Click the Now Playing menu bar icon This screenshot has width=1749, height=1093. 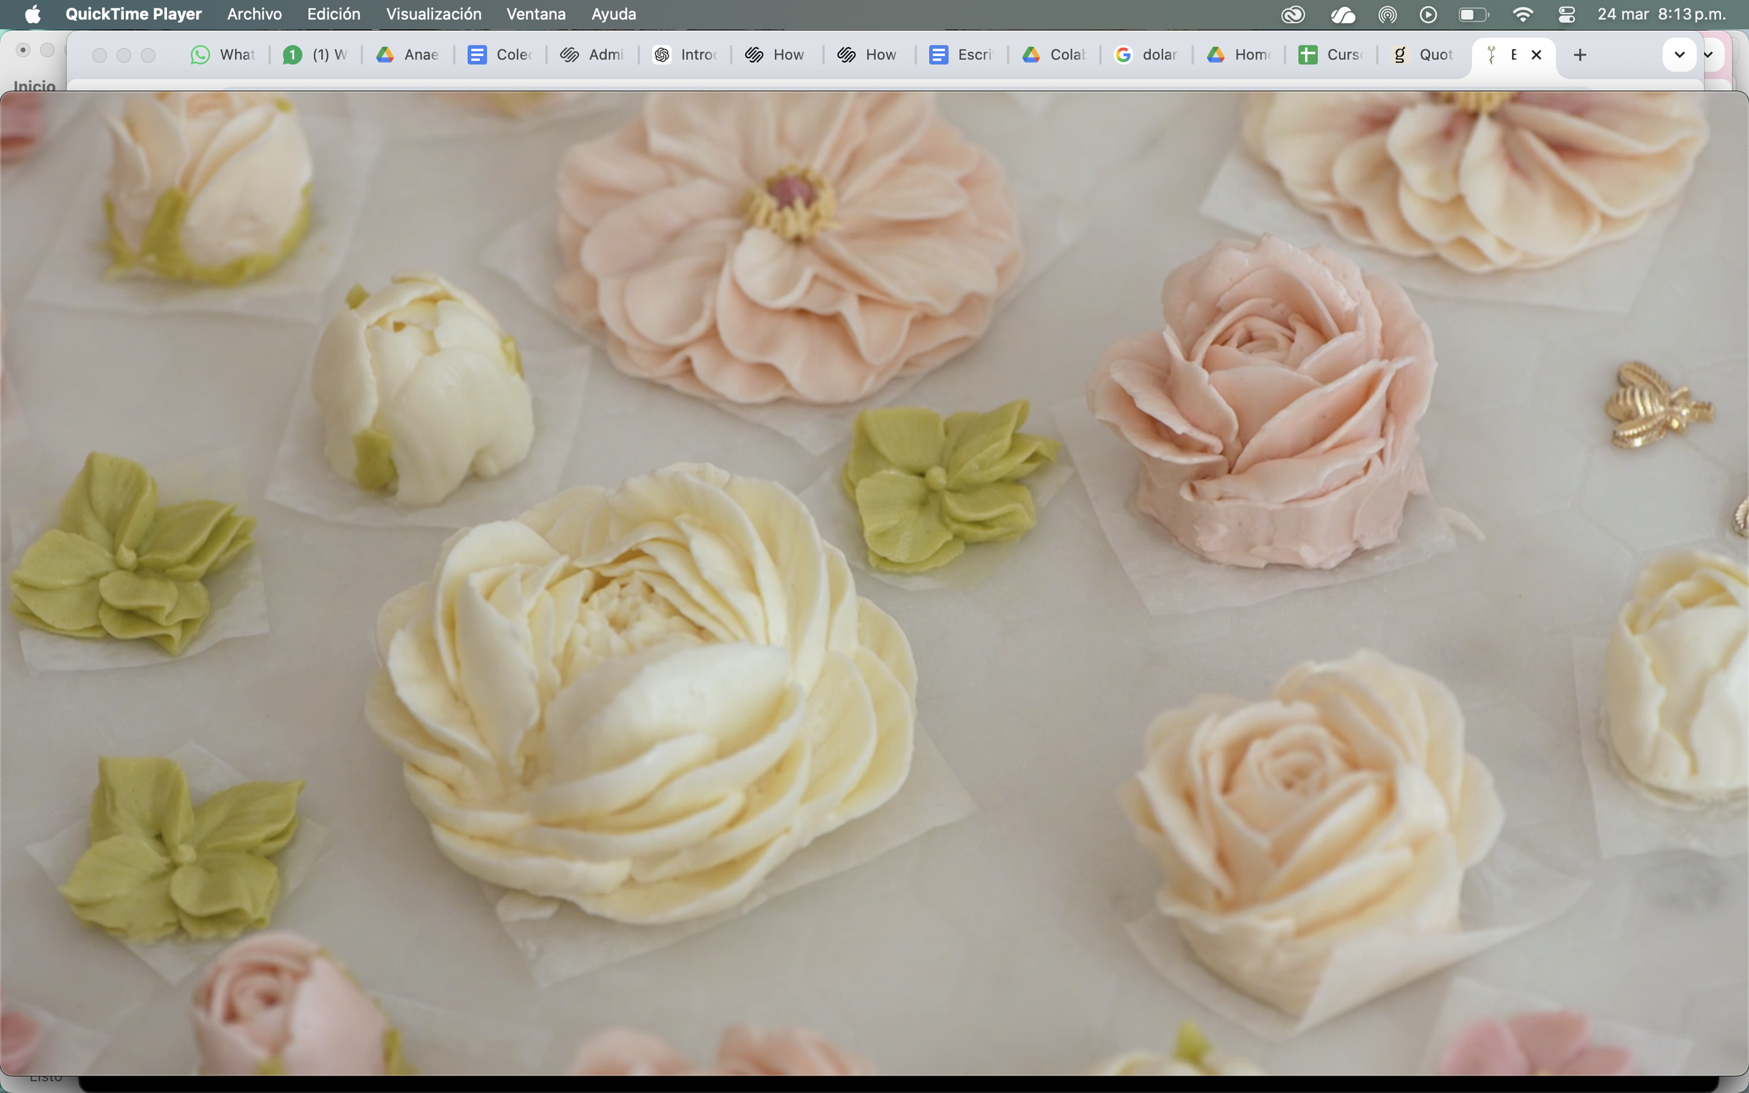point(1428,15)
